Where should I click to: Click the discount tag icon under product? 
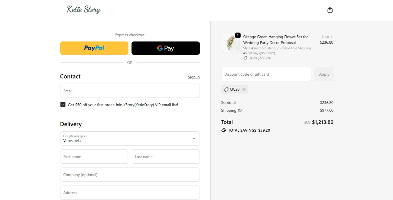(x=245, y=58)
